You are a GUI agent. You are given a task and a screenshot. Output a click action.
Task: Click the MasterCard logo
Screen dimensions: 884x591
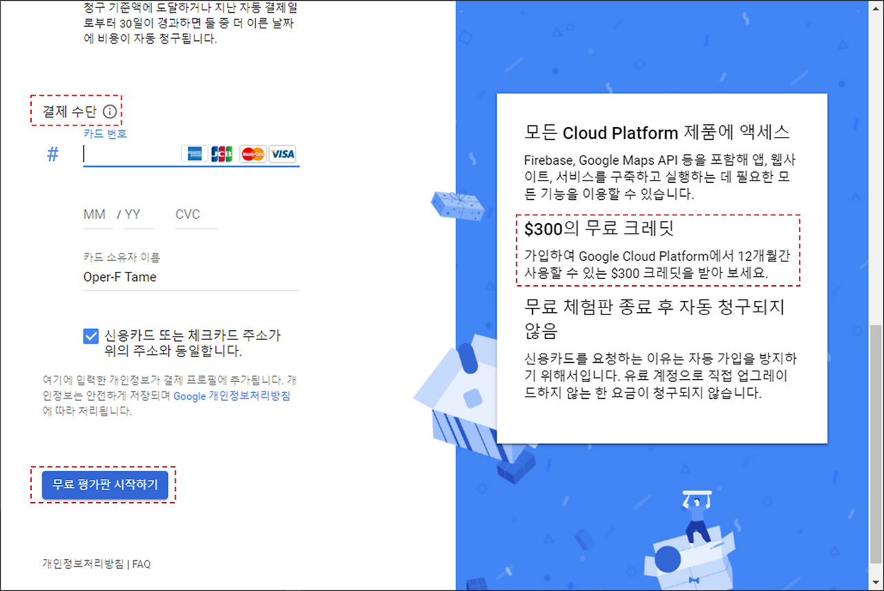[253, 154]
